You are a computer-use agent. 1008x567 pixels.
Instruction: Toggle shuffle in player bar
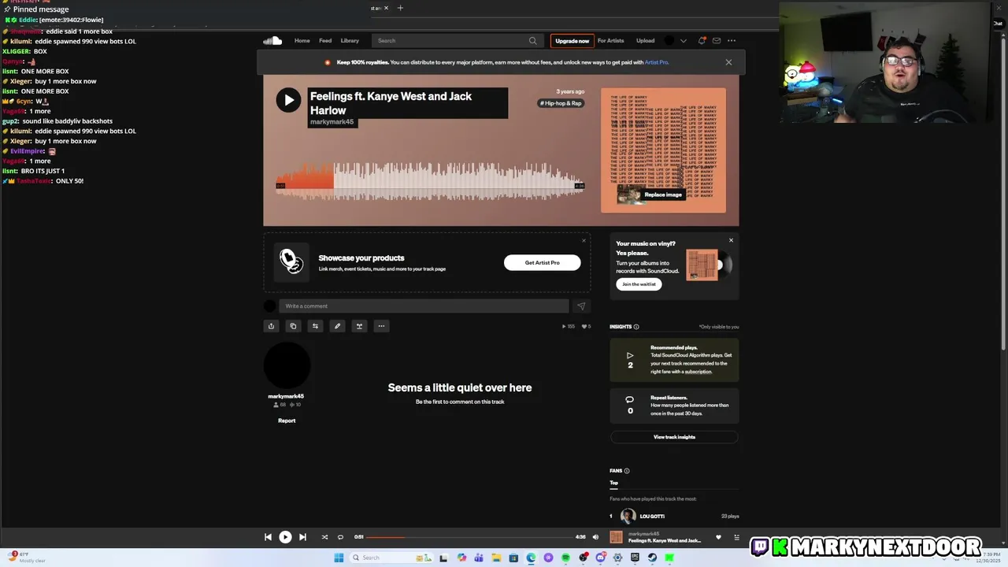click(x=324, y=537)
